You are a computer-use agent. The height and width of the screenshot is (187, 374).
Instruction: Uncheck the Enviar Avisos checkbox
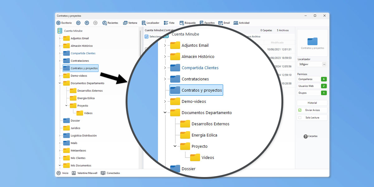click(x=300, y=110)
